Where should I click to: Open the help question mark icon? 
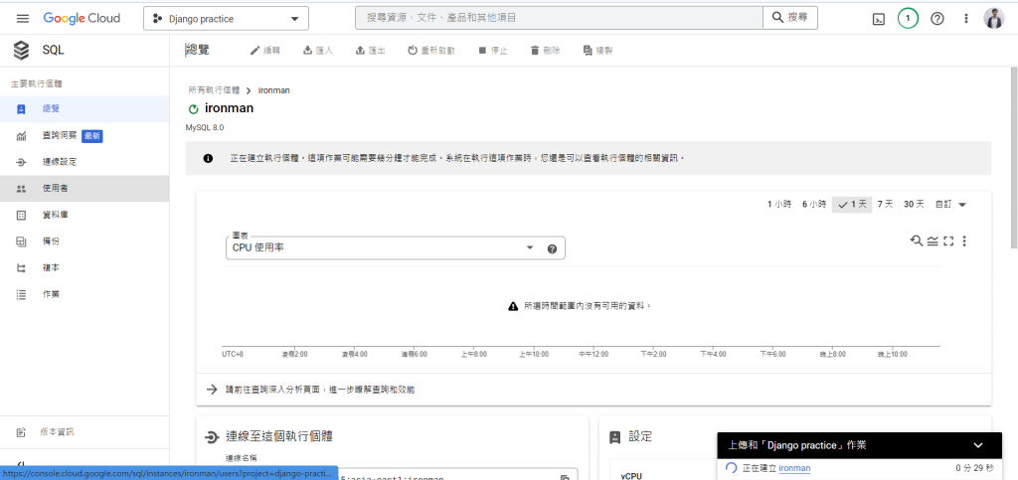click(x=936, y=19)
